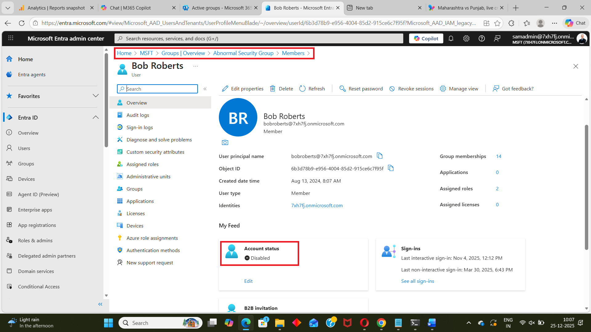Open Authentication methods menu item
The height and width of the screenshot is (332, 591).
click(153, 250)
